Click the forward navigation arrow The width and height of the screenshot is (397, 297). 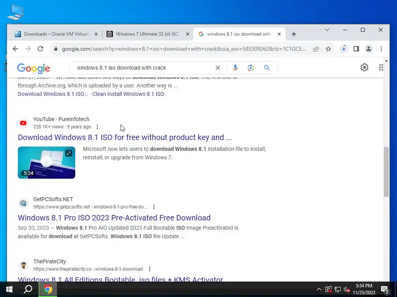(28, 49)
